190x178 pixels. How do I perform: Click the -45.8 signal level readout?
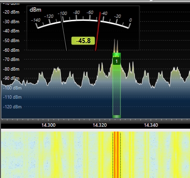point(83,41)
